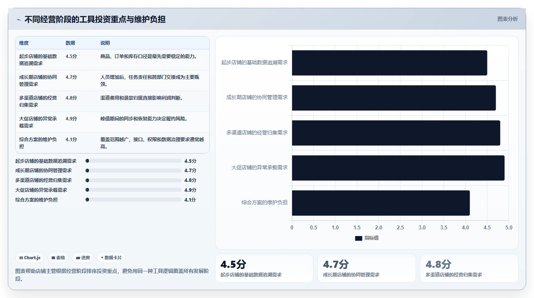The width and height of the screenshot is (534, 298).
Task: Click the 数据卡片 chip
Action: 111,258
